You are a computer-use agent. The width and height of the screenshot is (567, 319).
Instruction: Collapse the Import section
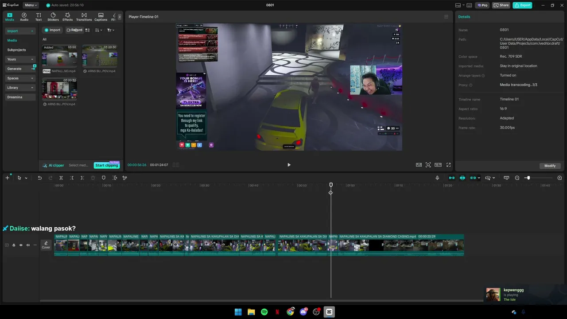pyautogui.click(x=20, y=31)
